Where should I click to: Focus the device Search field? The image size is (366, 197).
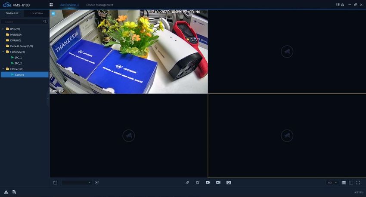coord(22,22)
